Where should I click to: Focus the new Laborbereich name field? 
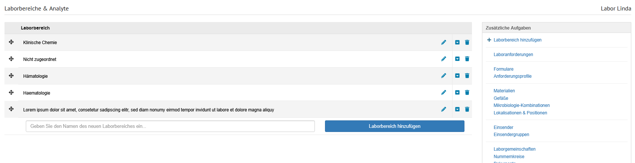click(x=170, y=126)
